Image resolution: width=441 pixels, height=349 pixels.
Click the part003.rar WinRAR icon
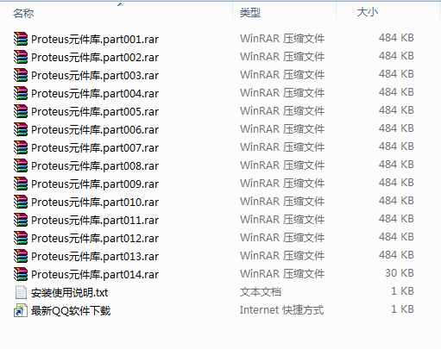[21, 75]
